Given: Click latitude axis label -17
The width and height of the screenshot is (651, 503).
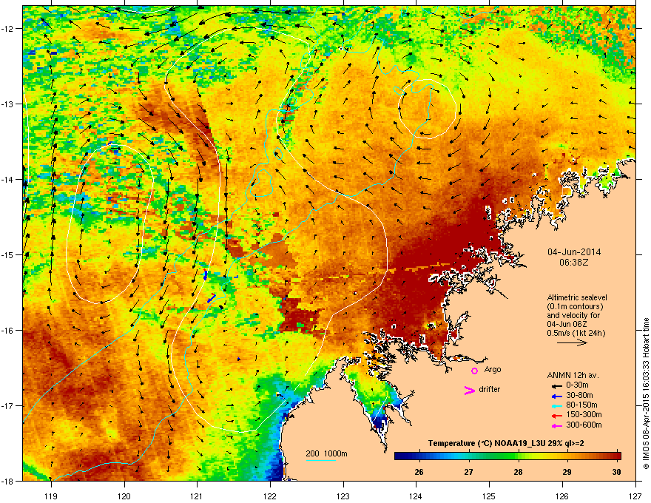Looking at the screenshot, I should pos(7,405).
